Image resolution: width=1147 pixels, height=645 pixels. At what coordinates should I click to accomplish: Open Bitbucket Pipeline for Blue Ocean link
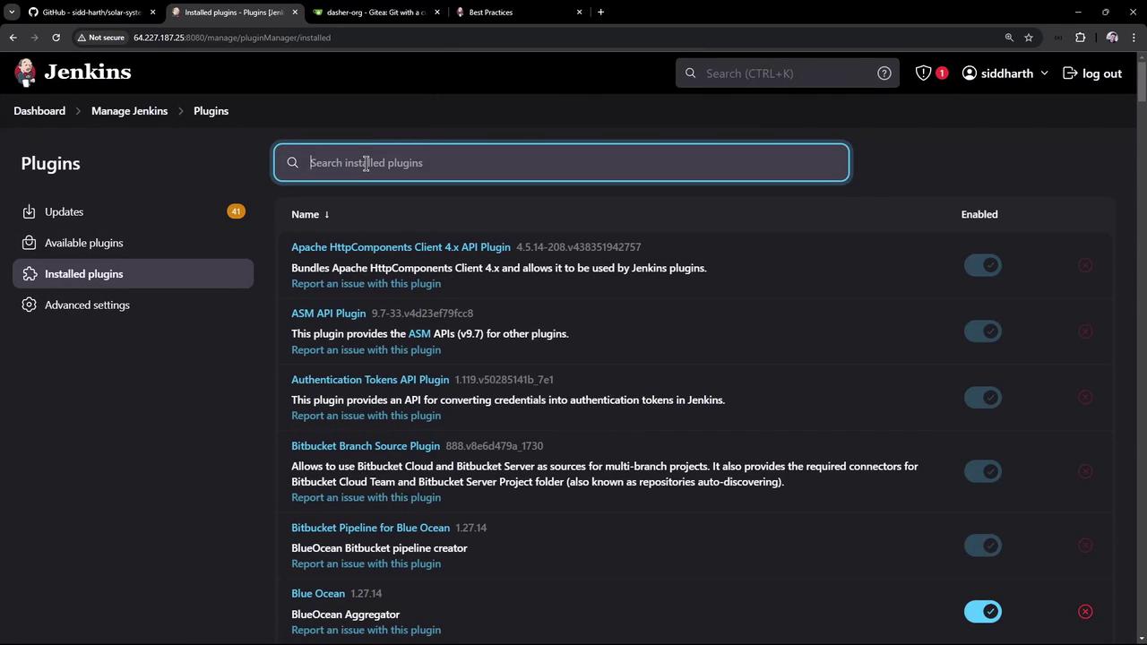[x=370, y=528]
